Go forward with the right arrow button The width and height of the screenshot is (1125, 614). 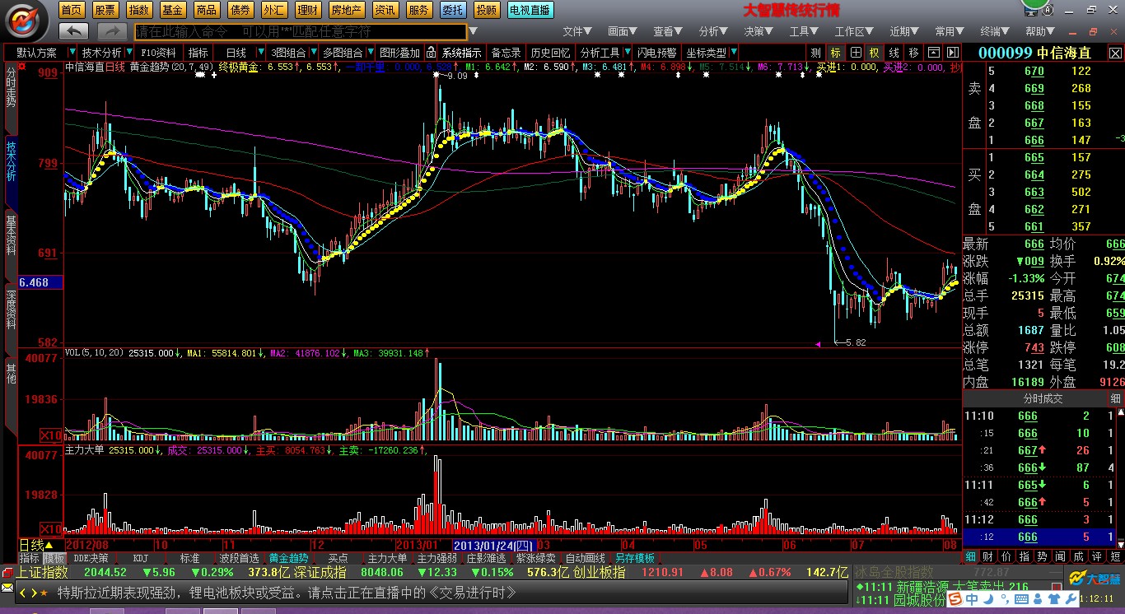coord(111,31)
